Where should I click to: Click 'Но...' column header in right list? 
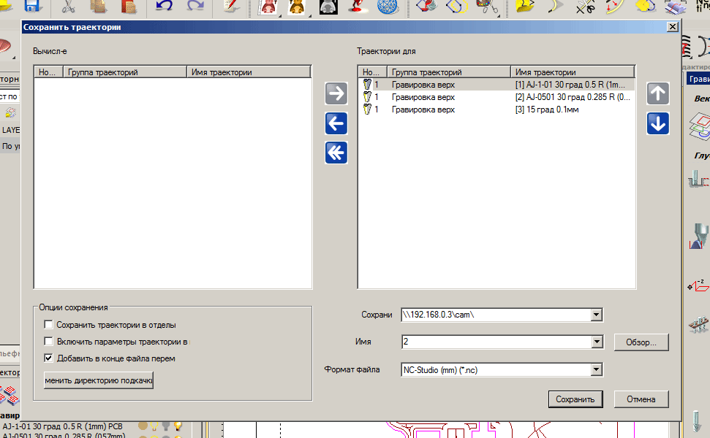click(373, 72)
